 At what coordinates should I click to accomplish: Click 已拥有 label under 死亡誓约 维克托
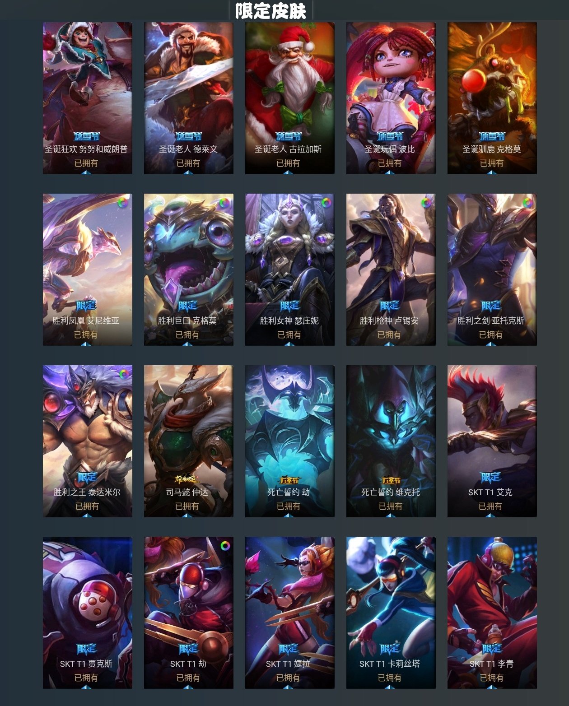click(390, 506)
